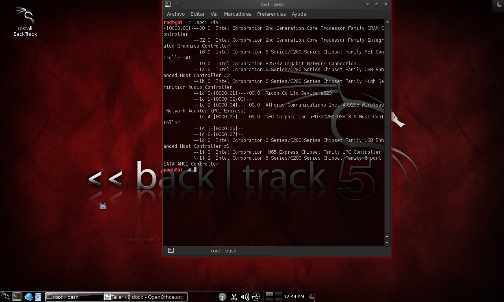Open the USB device notifier tray icon
Screen dimensions: 504x302
point(256,297)
